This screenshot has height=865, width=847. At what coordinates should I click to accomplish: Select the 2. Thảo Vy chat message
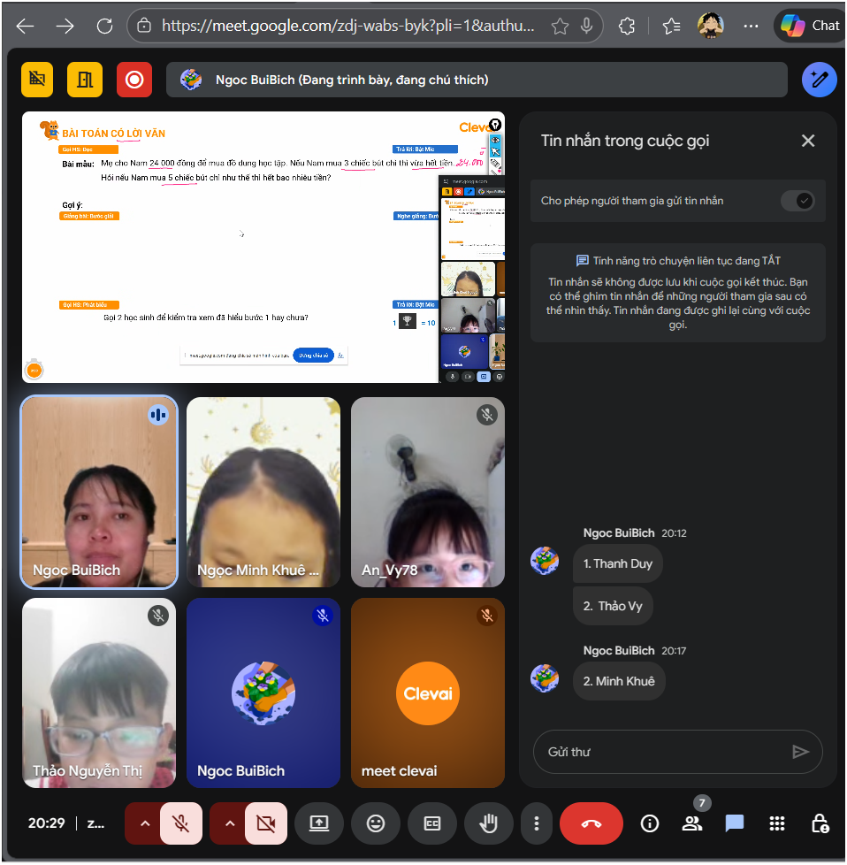point(613,606)
